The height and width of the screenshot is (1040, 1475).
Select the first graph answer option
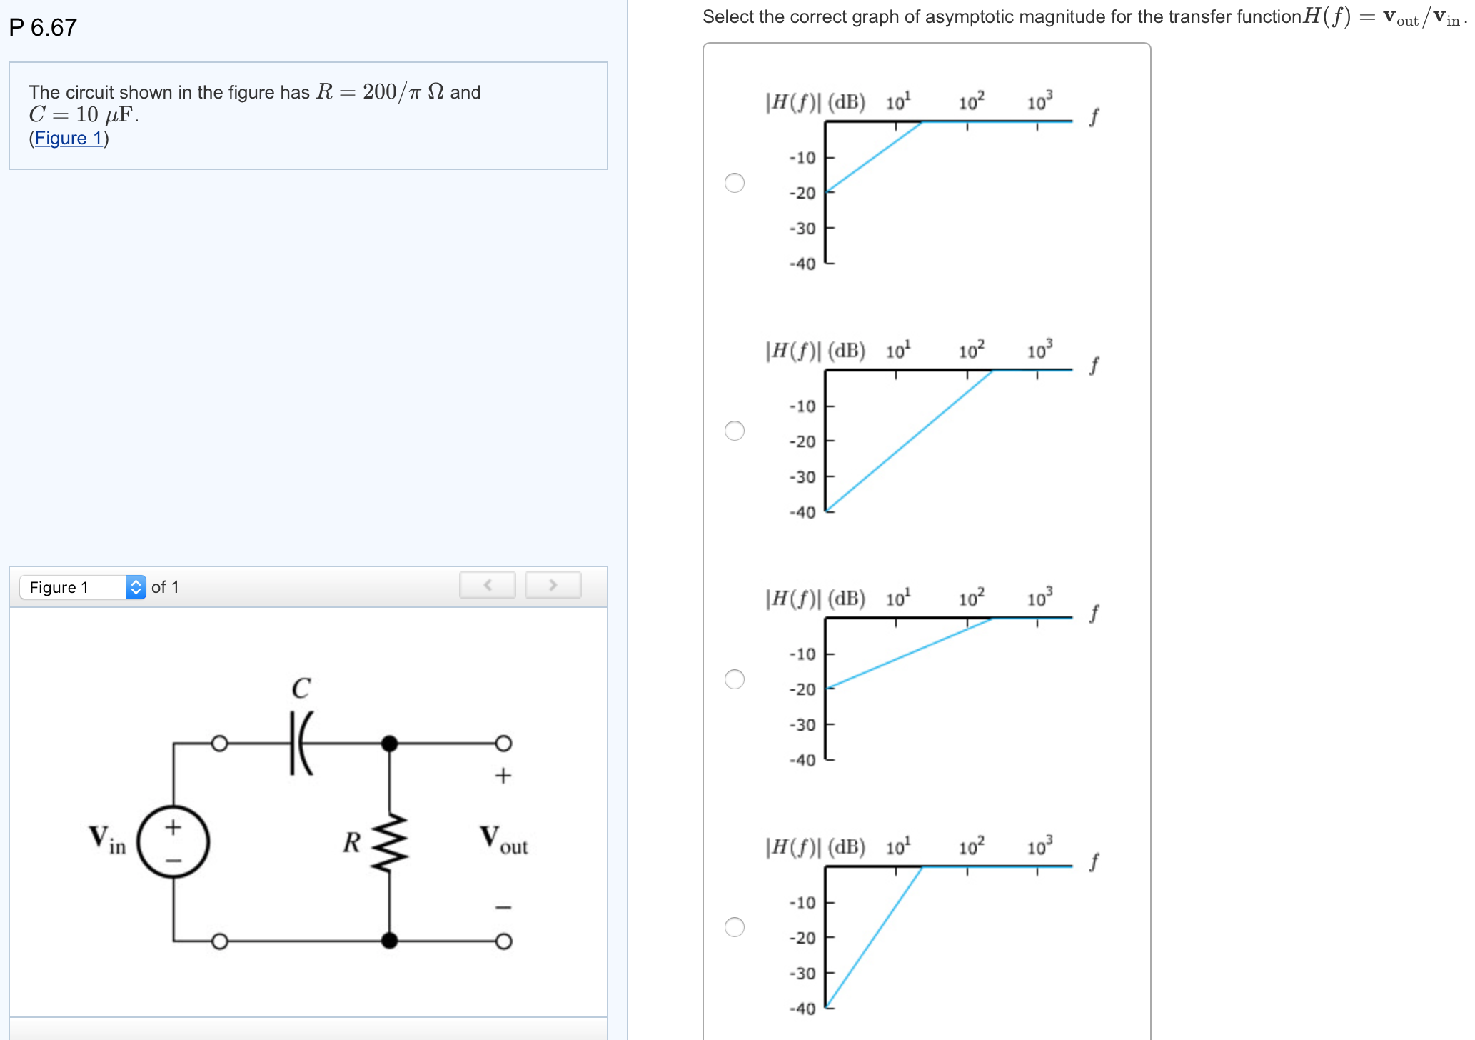click(735, 184)
